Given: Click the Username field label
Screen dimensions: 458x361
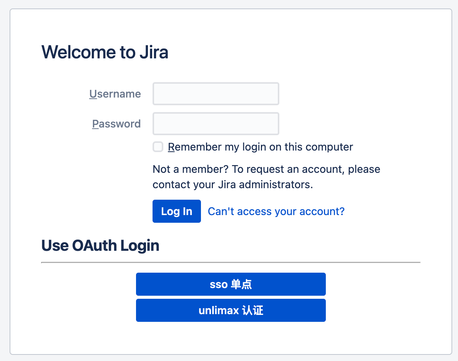Looking at the screenshot, I should coord(115,94).
